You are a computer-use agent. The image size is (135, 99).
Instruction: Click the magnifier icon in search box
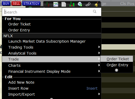[95, 11]
